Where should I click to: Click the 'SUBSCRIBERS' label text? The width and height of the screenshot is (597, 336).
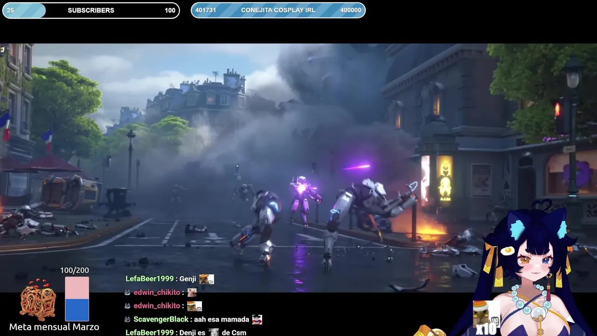[x=91, y=10]
